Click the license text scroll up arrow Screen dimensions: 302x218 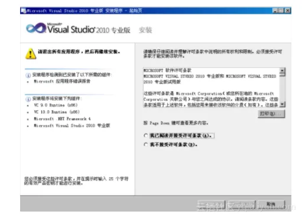(282, 70)
